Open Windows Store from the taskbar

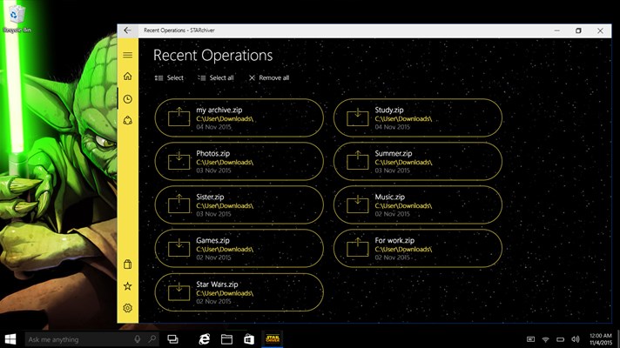pos(249,339)
